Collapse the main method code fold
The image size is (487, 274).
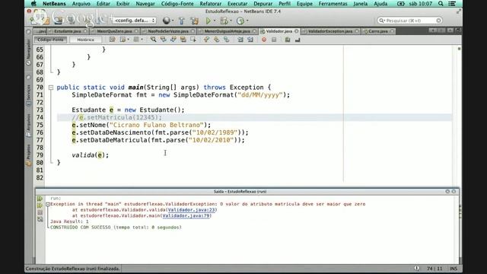(51, 88)
